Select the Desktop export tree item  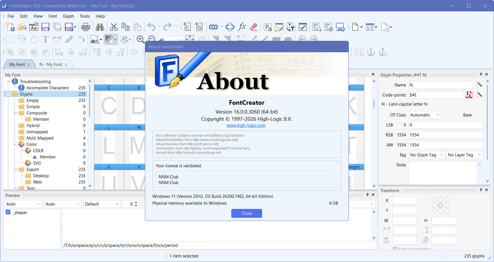(x=41, y=176)
